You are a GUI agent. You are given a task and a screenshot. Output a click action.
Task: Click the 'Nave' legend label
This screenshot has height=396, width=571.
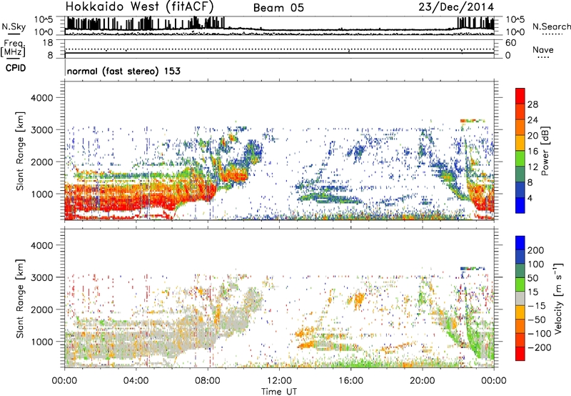pyautogui.click(x=543, y=49)
